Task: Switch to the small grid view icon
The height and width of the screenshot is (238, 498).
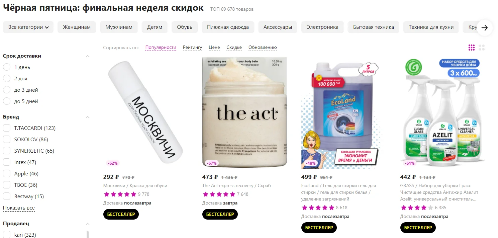Action: coord(472,48)
